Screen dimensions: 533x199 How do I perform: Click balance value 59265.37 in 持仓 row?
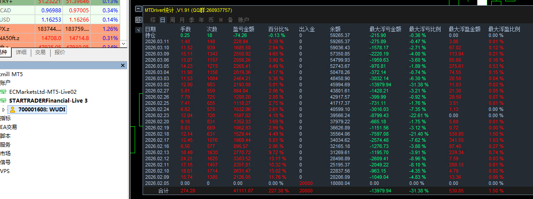[x=340, y=35]
